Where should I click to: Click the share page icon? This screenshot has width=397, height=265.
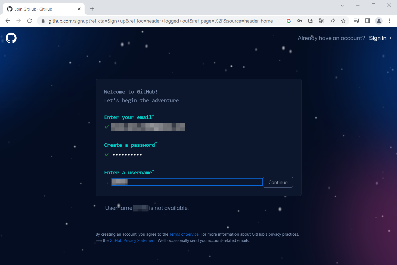tap(332, 21)
